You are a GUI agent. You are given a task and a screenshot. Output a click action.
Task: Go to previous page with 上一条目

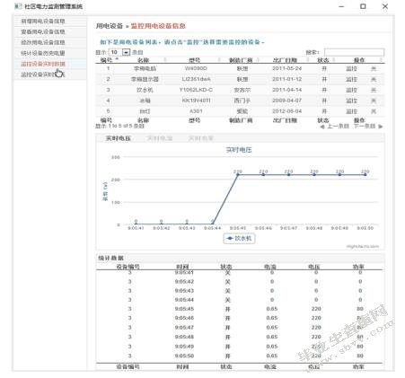(x=335, y=127)
